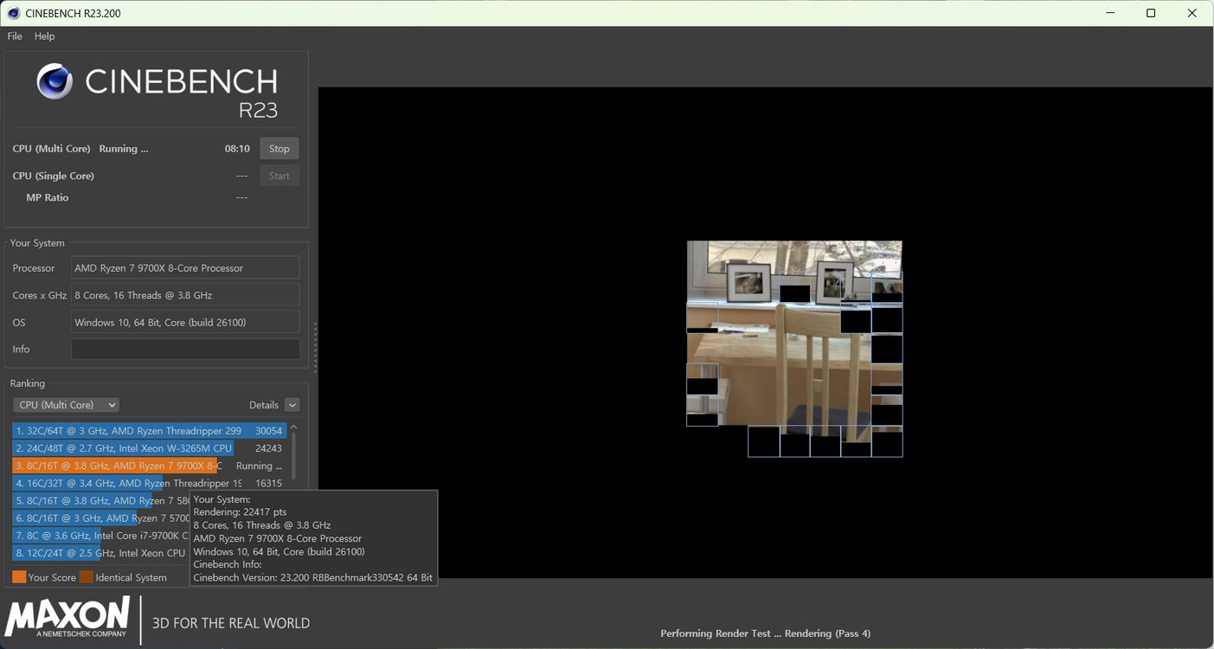Click the Identical System legend label
This screenshot has height=649, width=1214.
point(132,577)
